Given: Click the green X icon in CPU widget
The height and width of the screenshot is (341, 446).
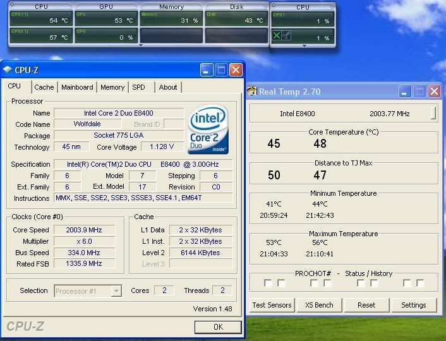Looking at the screenshot, I should pos(277,35).
